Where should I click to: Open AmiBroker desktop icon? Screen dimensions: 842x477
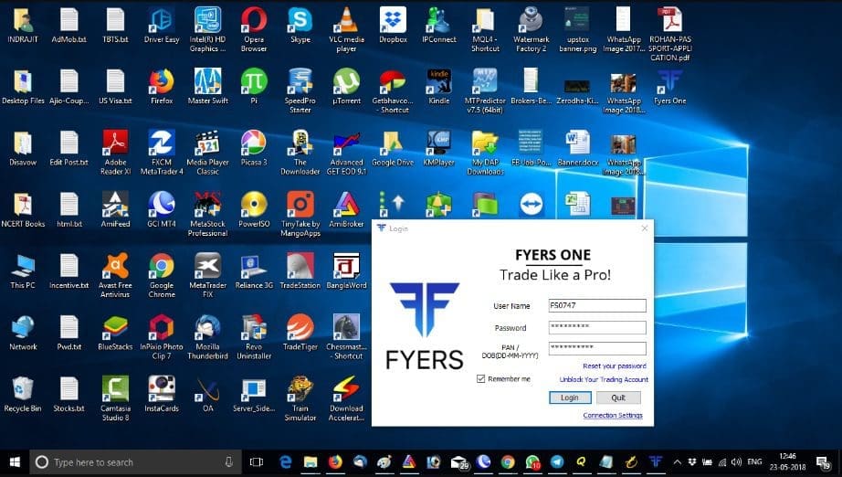click(346, 210)
